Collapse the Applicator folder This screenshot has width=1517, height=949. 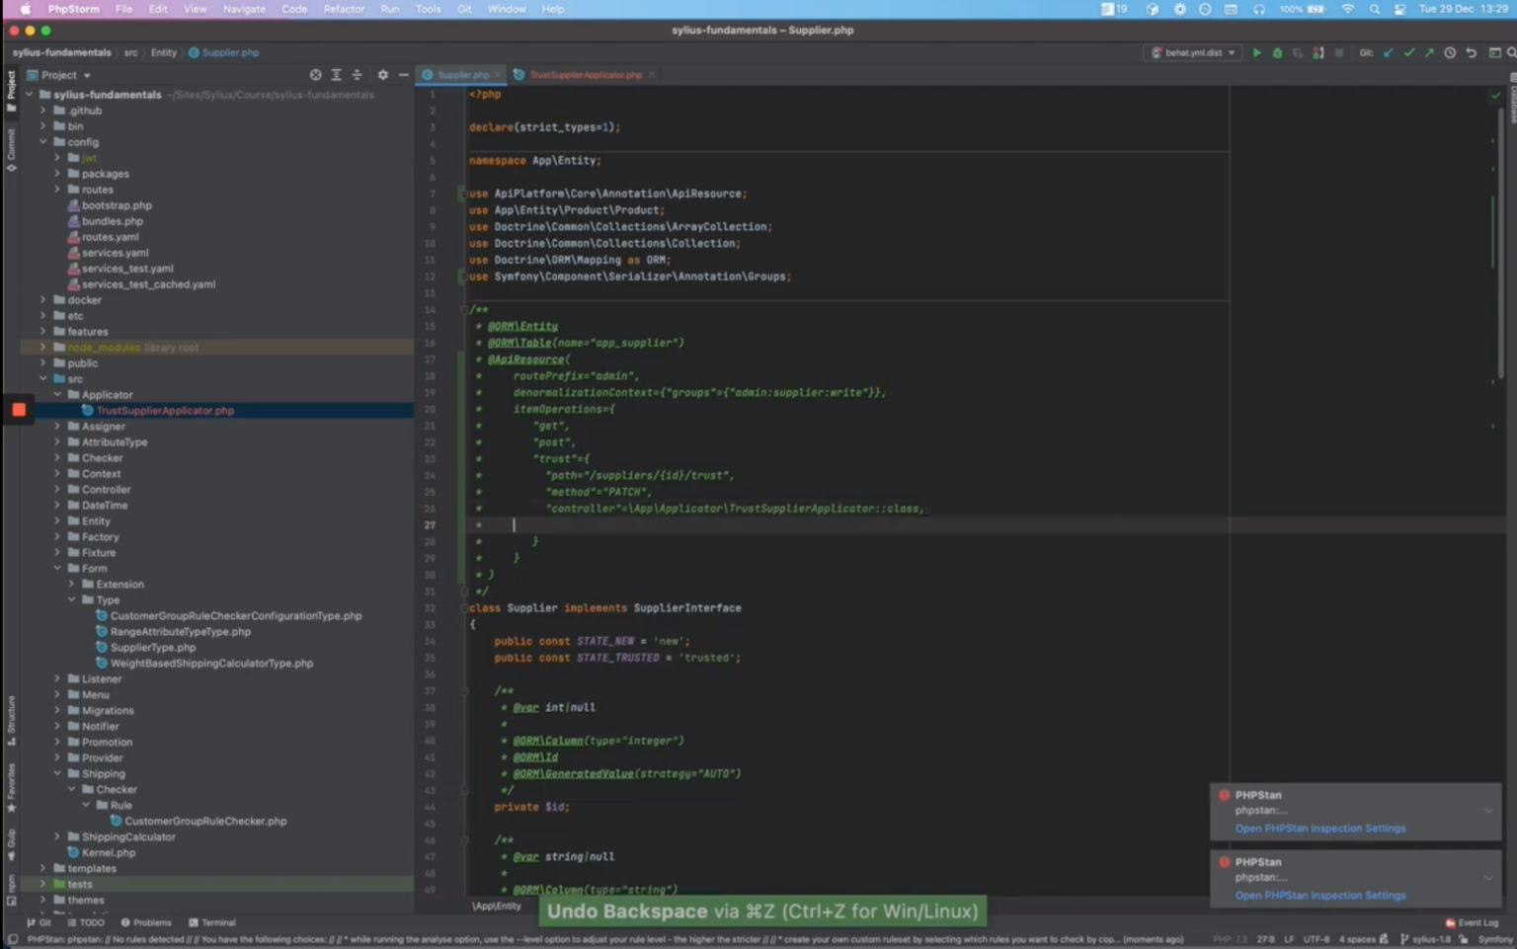pyautogui.click(x=57, y=395)
